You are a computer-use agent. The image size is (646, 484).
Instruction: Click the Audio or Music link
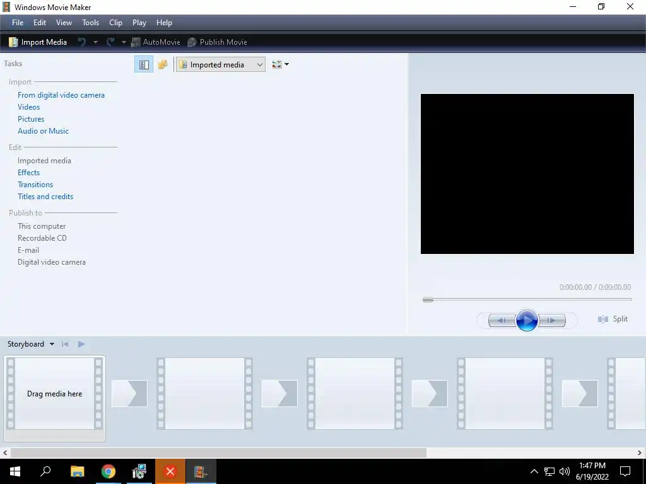[44, 131]
